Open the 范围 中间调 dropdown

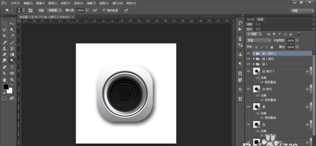[54, 10]
